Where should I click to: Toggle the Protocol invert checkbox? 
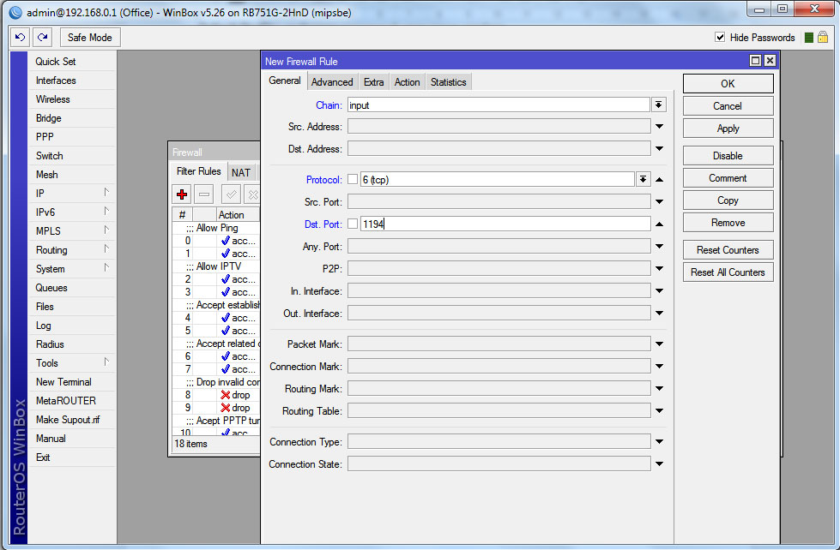[352, 179]
